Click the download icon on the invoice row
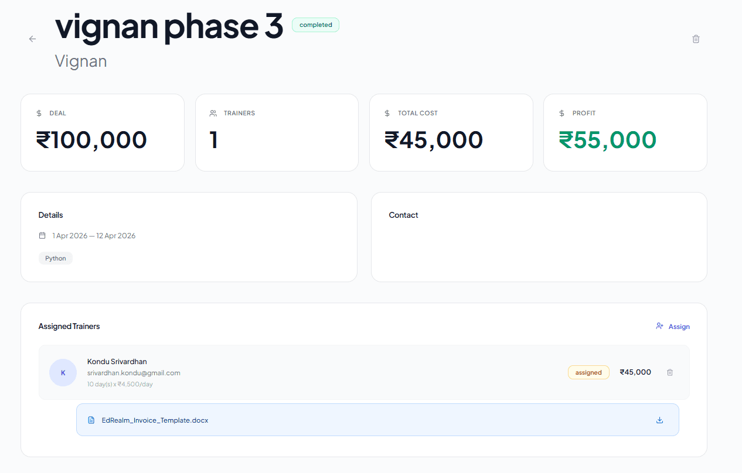The height and width of the screenshot is (473, 742). [x=659, y=420]
